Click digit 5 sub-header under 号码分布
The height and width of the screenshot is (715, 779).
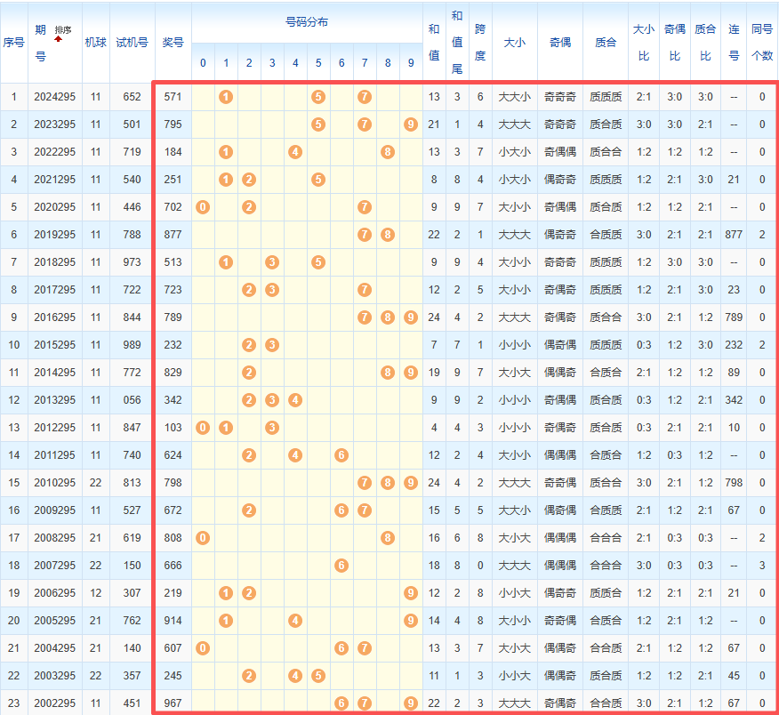click(x=318, y=63)
